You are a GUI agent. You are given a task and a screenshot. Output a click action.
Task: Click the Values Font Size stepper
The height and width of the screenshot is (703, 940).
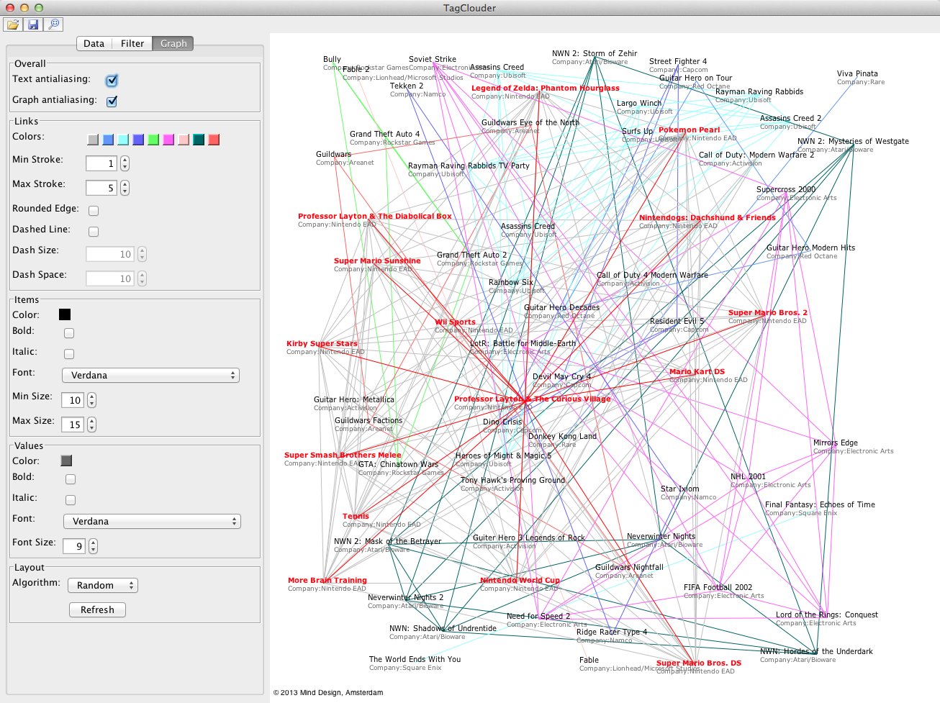click(x=93, y=547)
